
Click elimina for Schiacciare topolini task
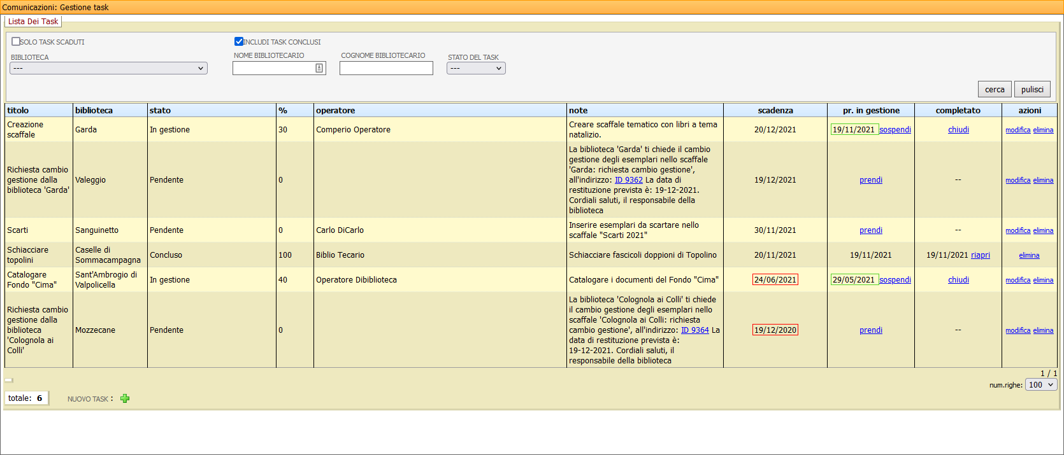pos(1029,255)
